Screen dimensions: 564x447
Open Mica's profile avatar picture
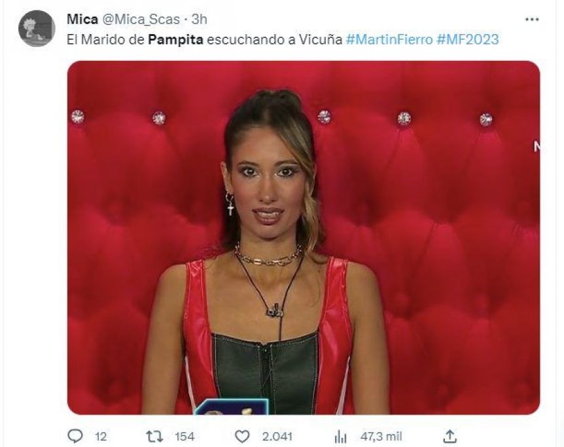[37, 28]
